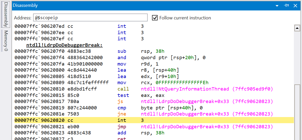Click the pin icon to auto-hide Disassembly
This screenshot has width=302, height=140.
(x=286, y=5)
